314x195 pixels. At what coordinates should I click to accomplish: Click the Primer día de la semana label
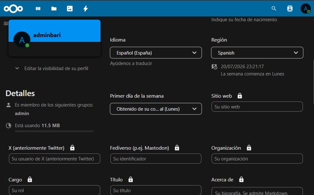point(137,96)
